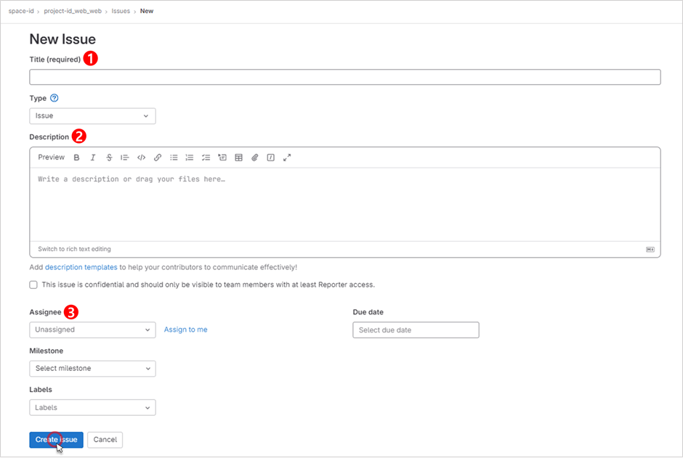Click Switch to rich text editing

click(x=74, y=249)
